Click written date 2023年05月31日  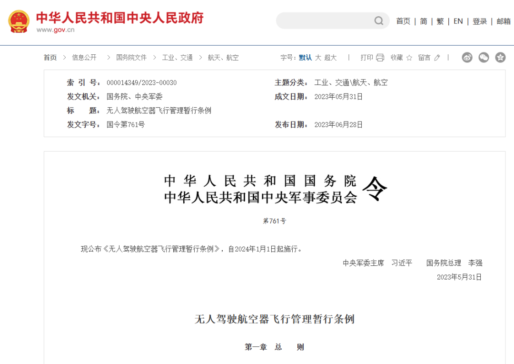tap(338, 97)
